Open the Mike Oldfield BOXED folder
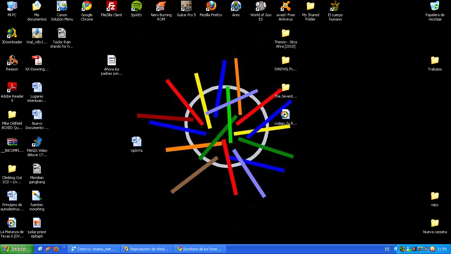The width and height of the screenshot is (451, 254). (12, 120)
